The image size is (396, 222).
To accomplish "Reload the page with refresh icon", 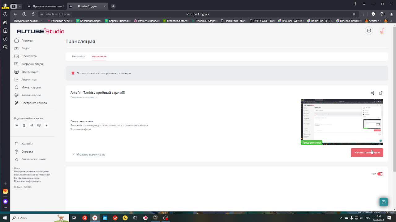I will click(x=33, y=14).
